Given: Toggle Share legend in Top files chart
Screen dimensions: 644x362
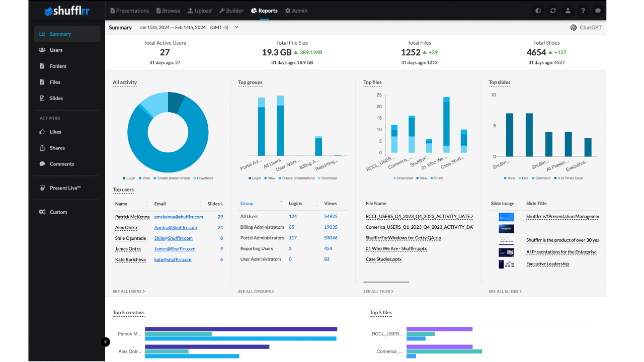Looking at the screenshot, I should 437,178.
